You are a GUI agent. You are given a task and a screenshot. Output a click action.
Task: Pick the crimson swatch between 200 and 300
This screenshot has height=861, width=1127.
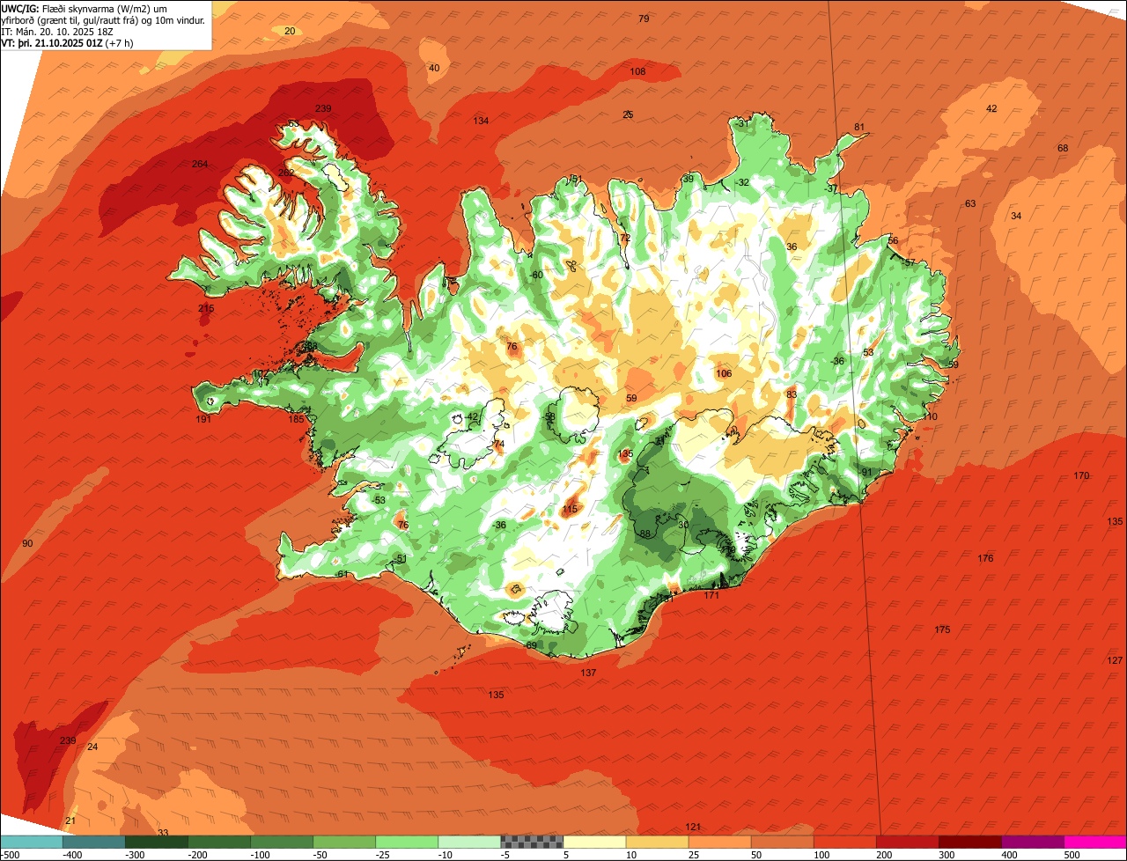pyautogui.click(x=908, y=842)
